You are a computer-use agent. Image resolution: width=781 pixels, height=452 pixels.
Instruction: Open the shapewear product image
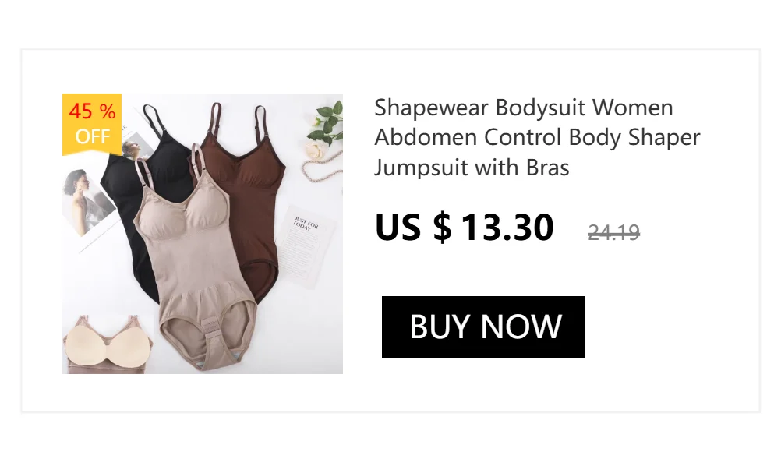(x=202, y=234)
